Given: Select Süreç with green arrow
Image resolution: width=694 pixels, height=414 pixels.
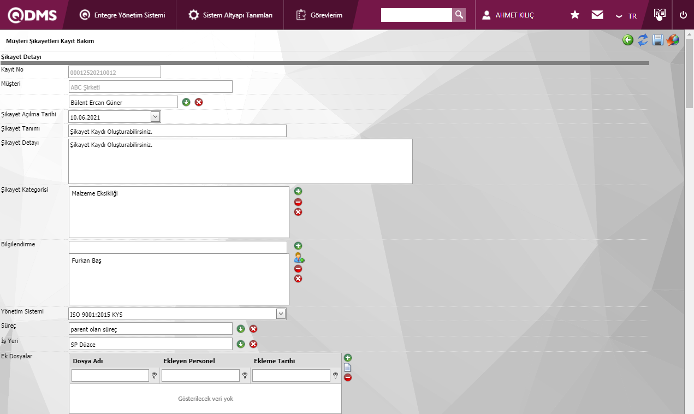Looking at the screenshot, I should point(241,329).
